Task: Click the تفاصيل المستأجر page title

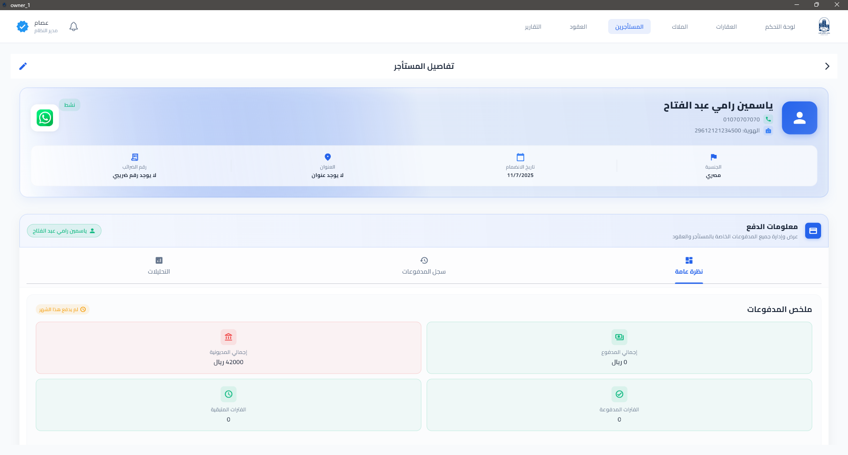Action: pyautogui.click(x=424, y=66)
